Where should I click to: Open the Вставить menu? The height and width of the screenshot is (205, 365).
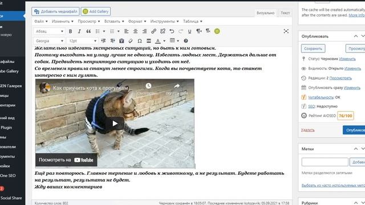pyautogui.click(x=114, y=21)
